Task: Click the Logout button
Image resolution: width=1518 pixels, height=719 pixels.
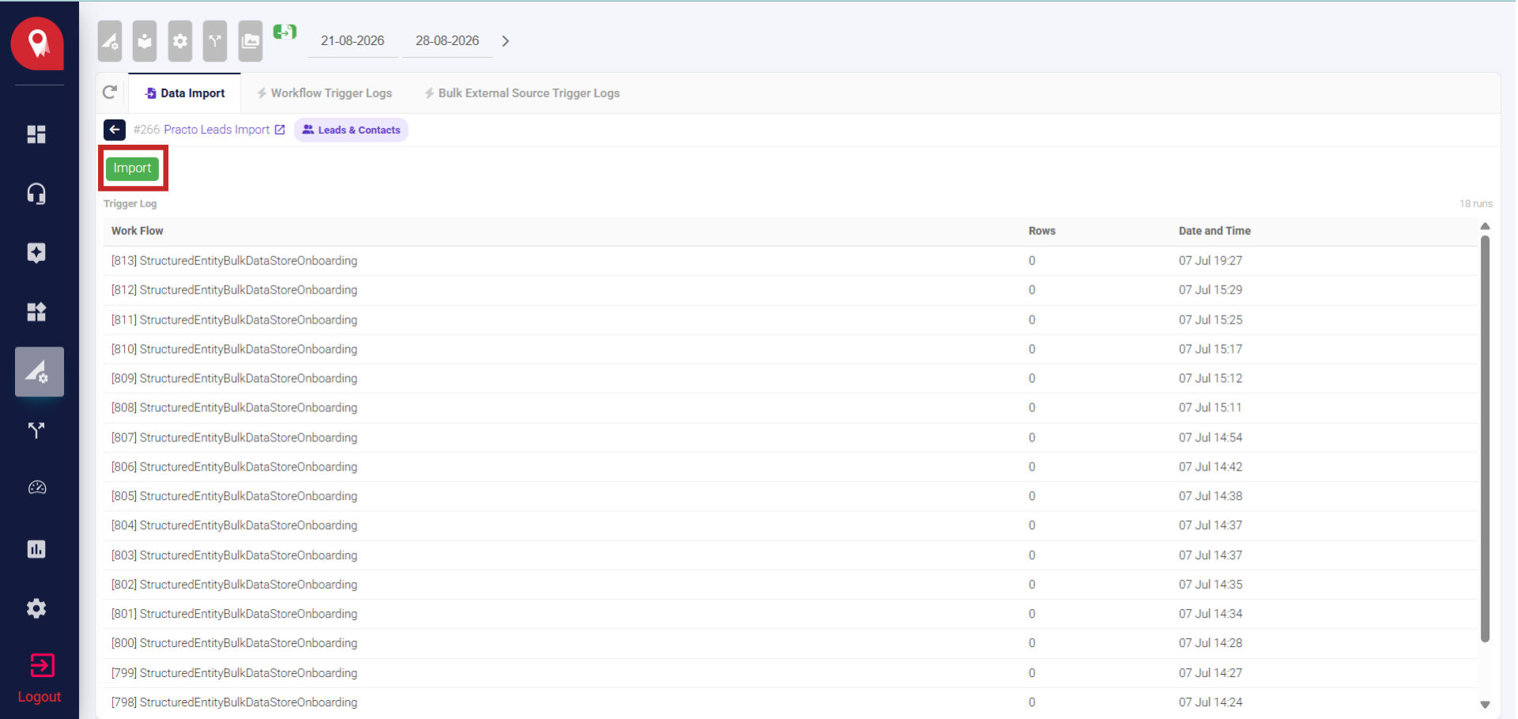Action: [x=40, y=679]
